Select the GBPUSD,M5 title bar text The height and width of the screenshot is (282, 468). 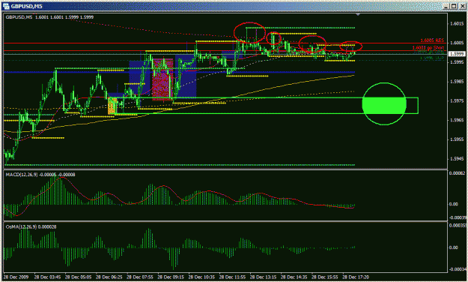[x=26, y=6]
